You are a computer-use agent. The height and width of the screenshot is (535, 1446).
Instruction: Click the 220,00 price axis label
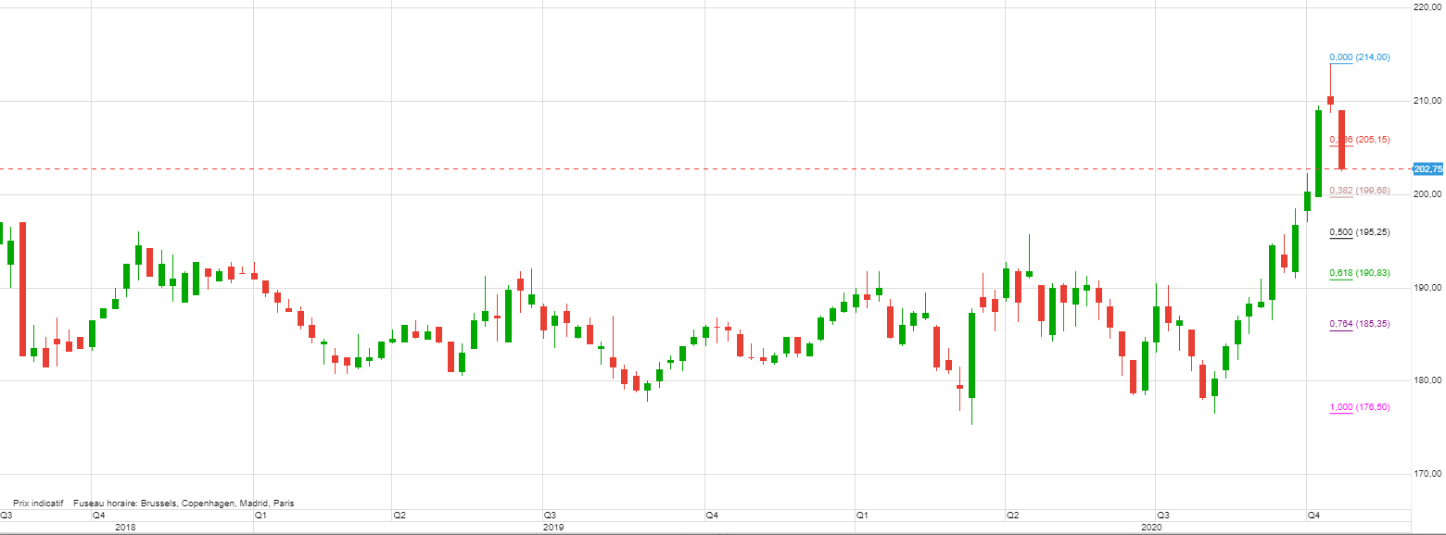[x=1427, y=6]
